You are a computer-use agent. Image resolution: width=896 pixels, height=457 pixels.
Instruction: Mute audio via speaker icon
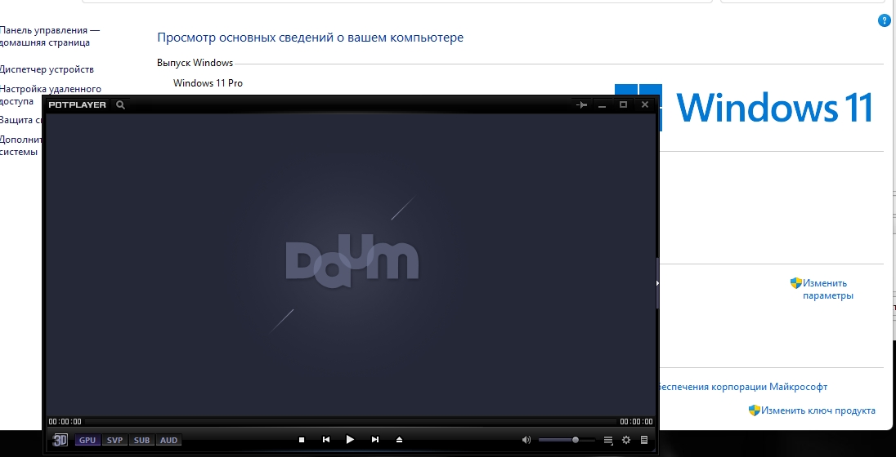click(526, 440)
